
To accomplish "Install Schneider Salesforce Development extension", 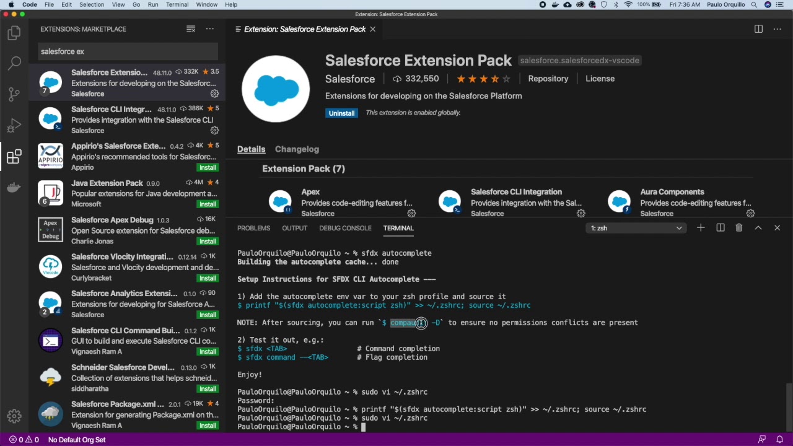I will coord(208,389).
